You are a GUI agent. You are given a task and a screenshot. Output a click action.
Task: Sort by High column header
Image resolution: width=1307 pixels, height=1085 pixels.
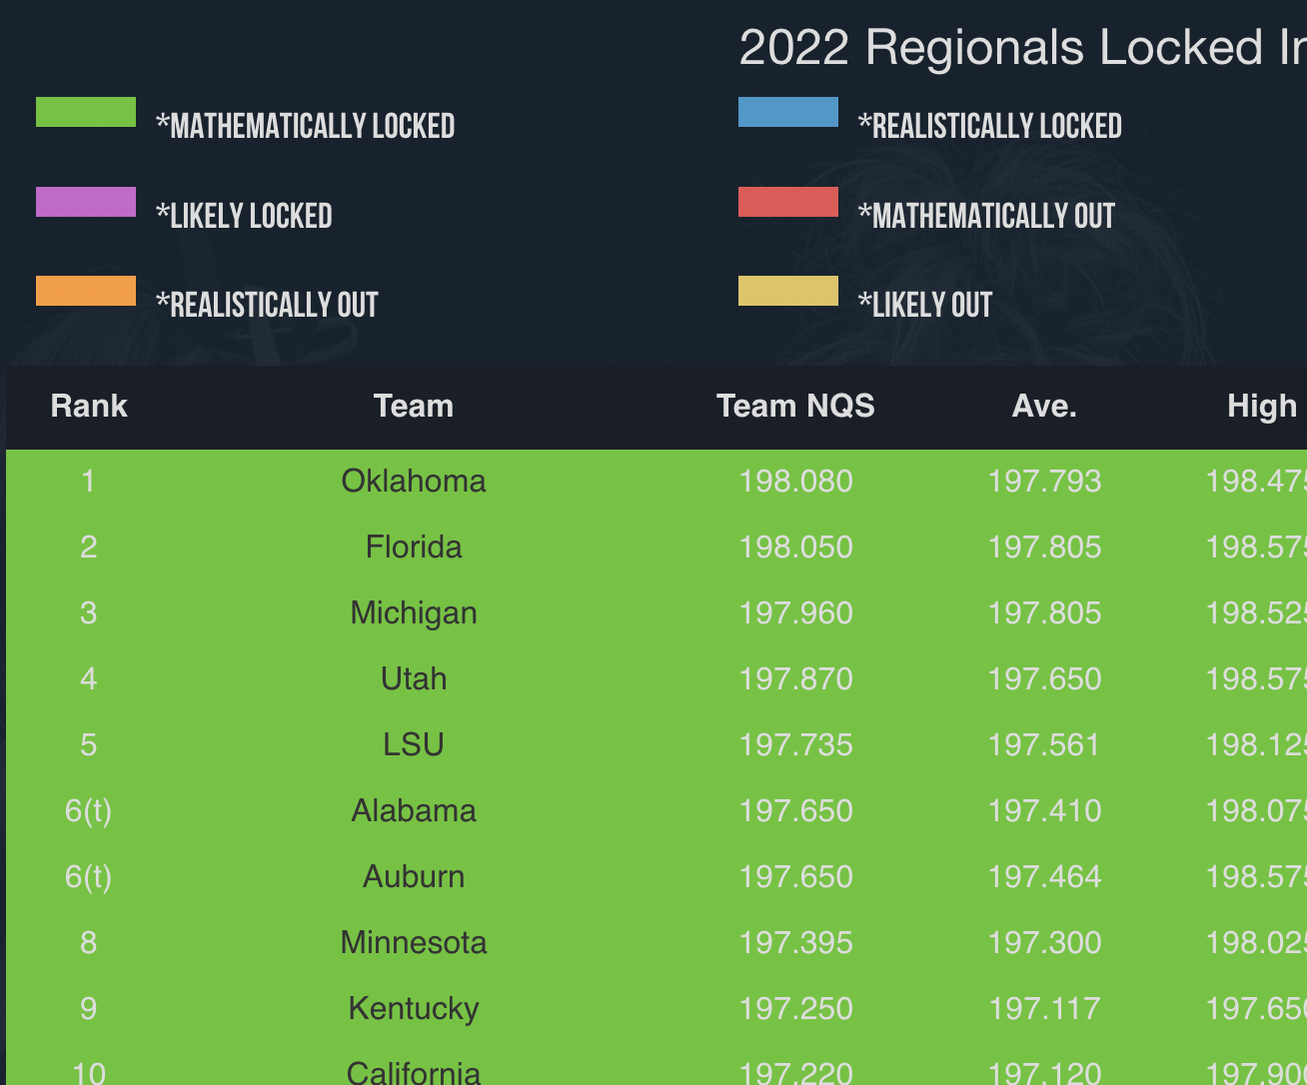(x=1262, y=406)
